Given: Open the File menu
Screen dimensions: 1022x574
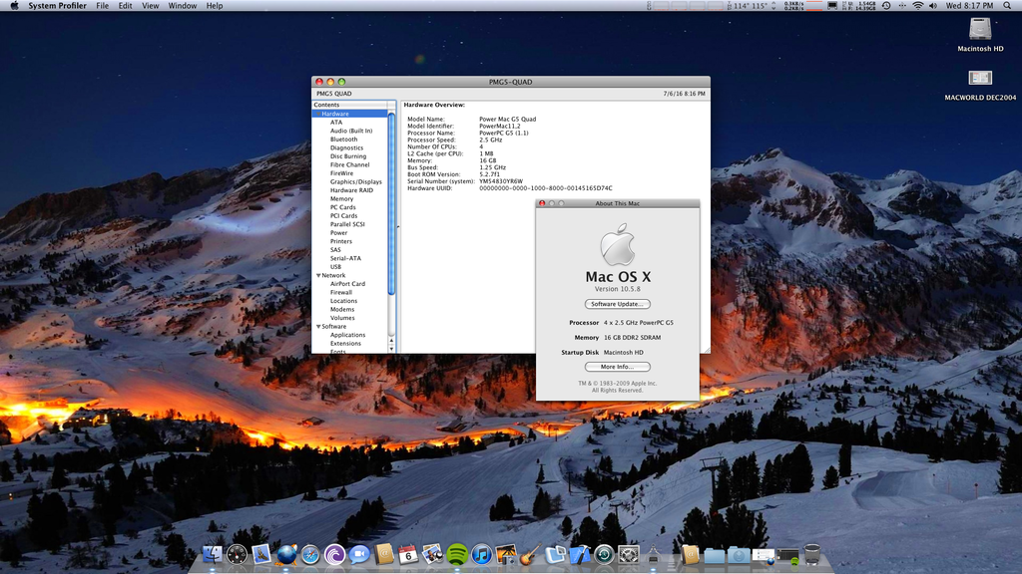Looking at the screenshot, I should coord(102,6).
